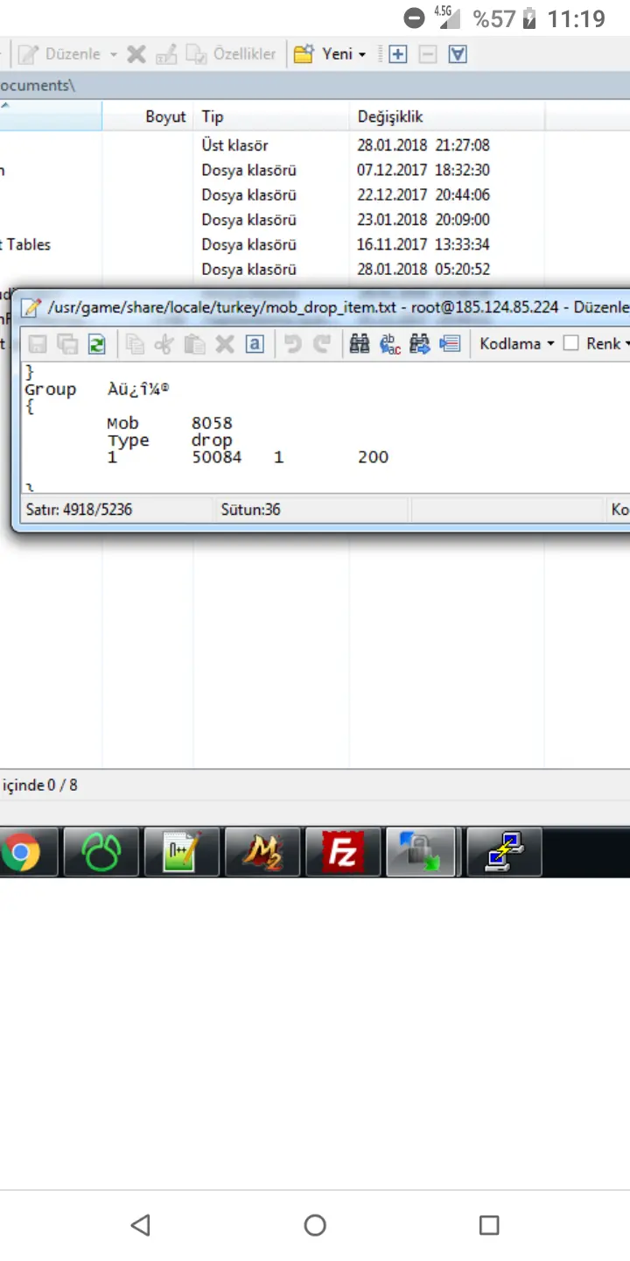Click the value 200 in the editor
Screen dimensions: 630x1261
pyautogui.click(x=373, y=457)
